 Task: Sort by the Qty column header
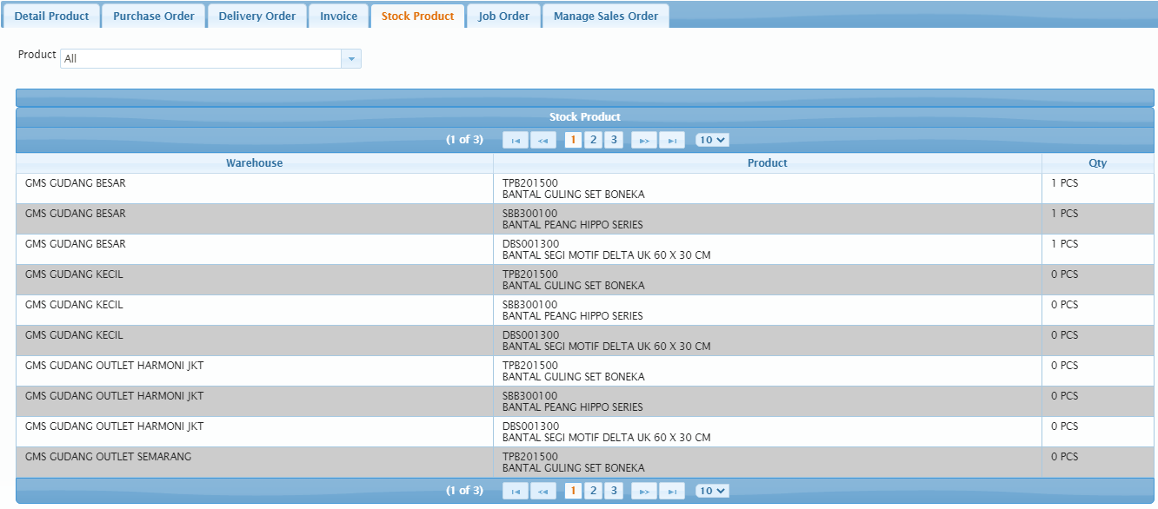tap(1098, 163)
